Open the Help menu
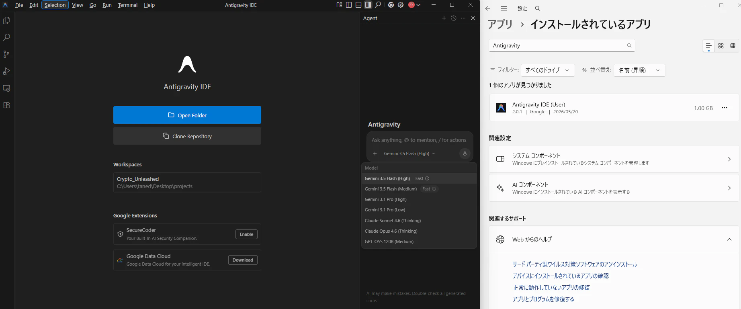The width and height of the screenshot is (741, 309). (x=149, y=5)
